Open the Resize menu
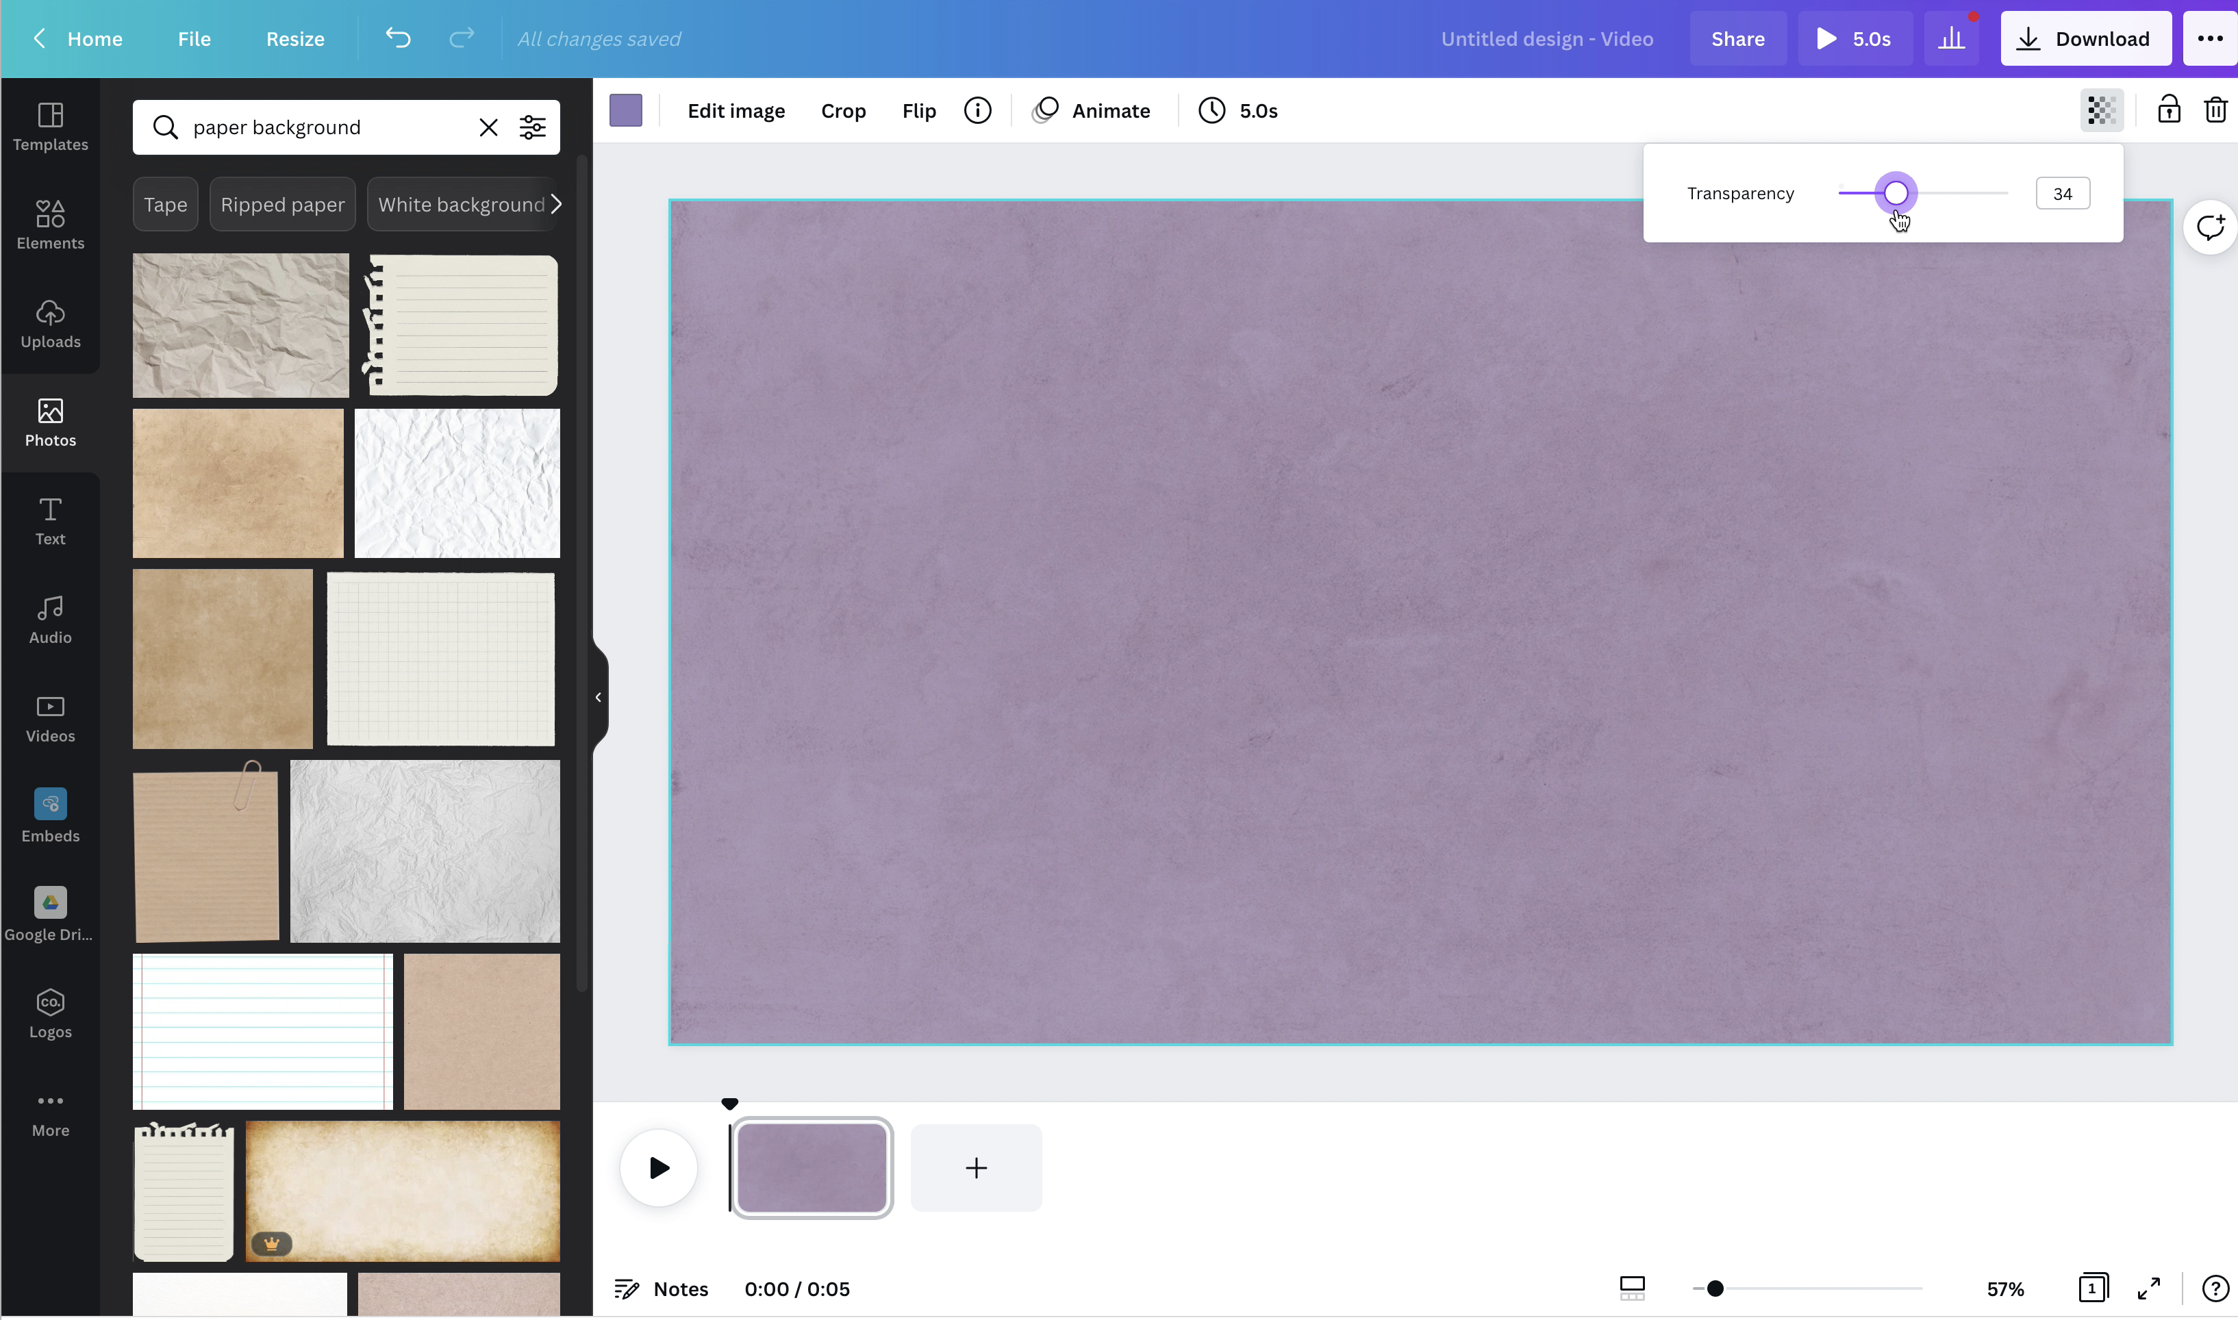 295,38
